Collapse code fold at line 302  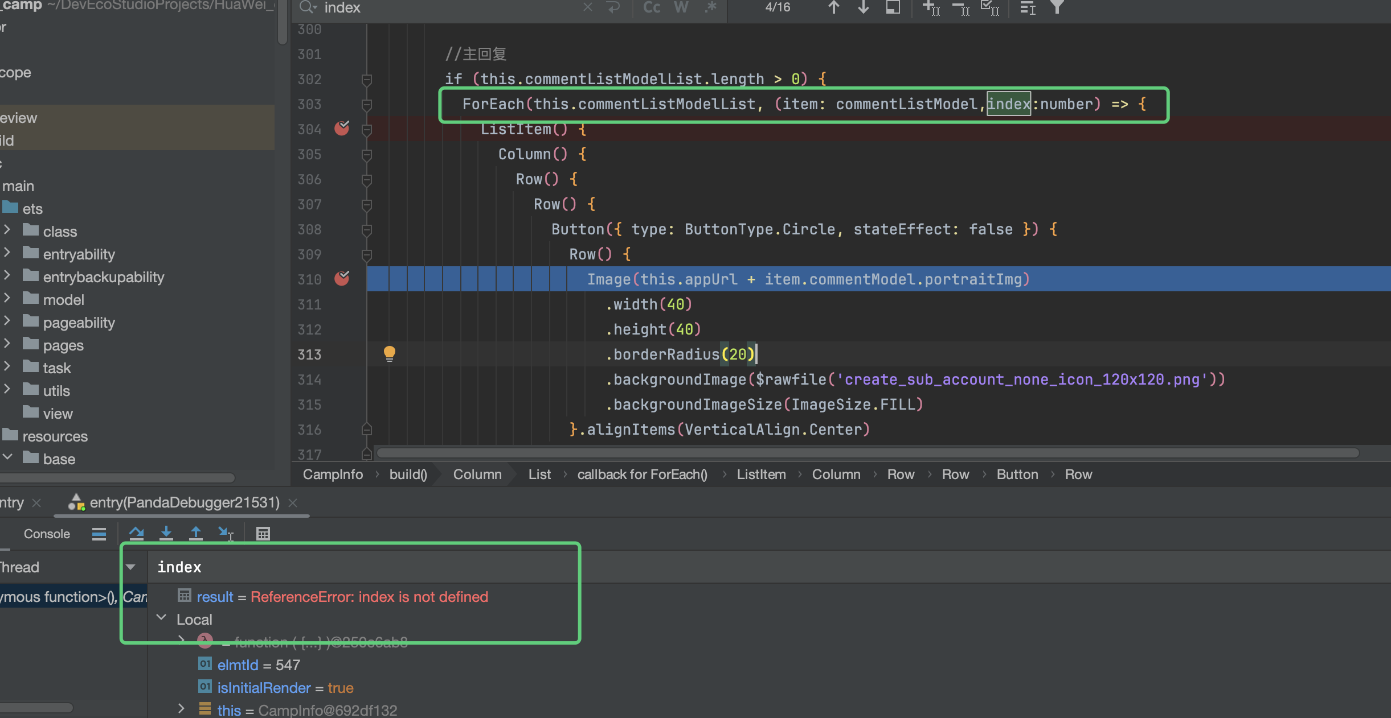coord(367,80)
